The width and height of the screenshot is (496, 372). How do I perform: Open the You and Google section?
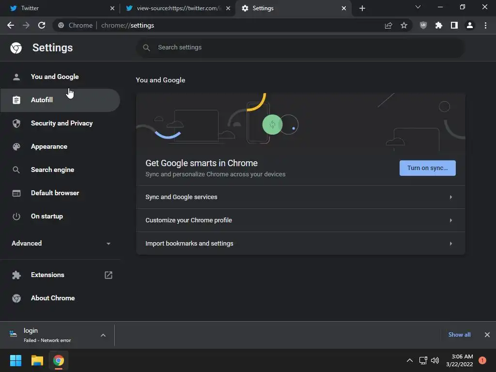tap(60, 77)
